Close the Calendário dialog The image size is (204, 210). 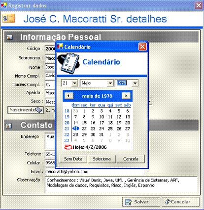pos(142,47)
